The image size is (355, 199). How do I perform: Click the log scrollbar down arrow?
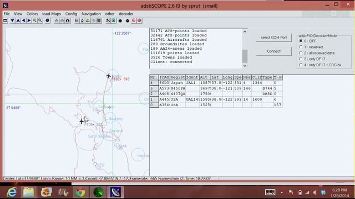245,66
